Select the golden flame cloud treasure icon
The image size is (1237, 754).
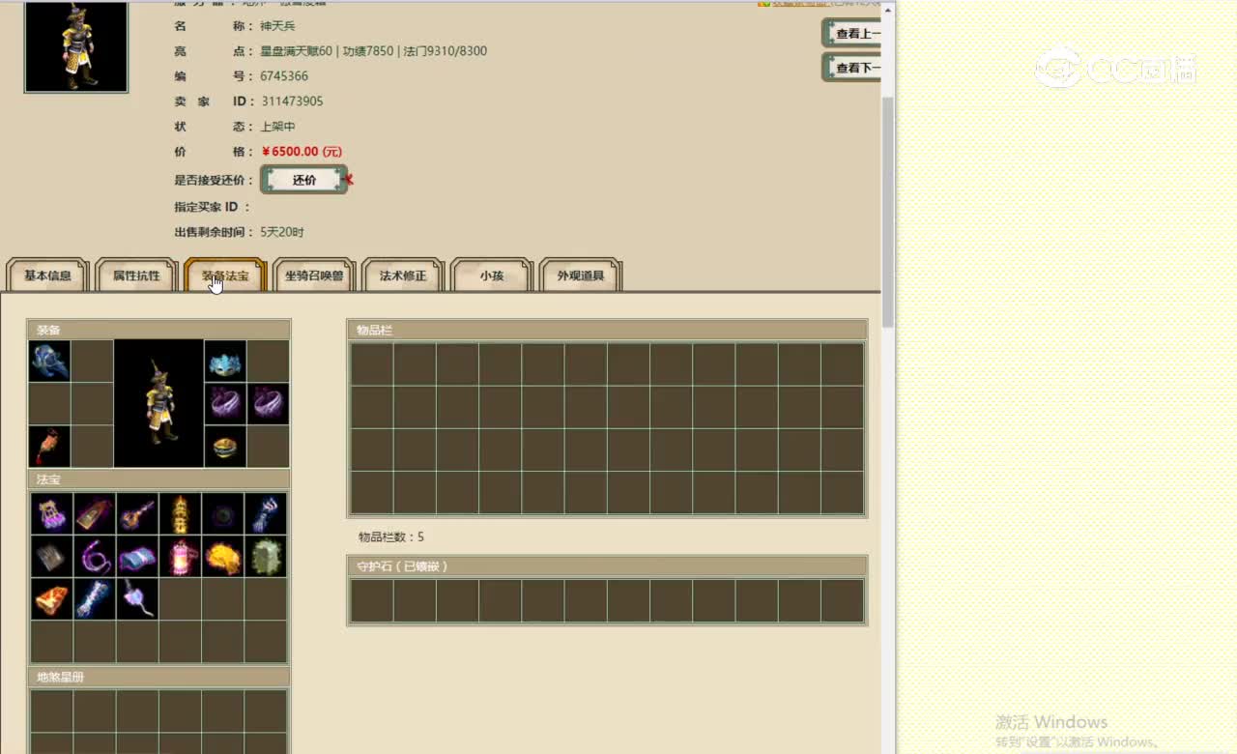[222, 556]
